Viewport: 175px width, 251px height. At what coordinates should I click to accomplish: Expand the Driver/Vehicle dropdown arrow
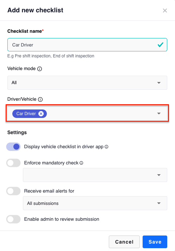(x=159, y=113)
